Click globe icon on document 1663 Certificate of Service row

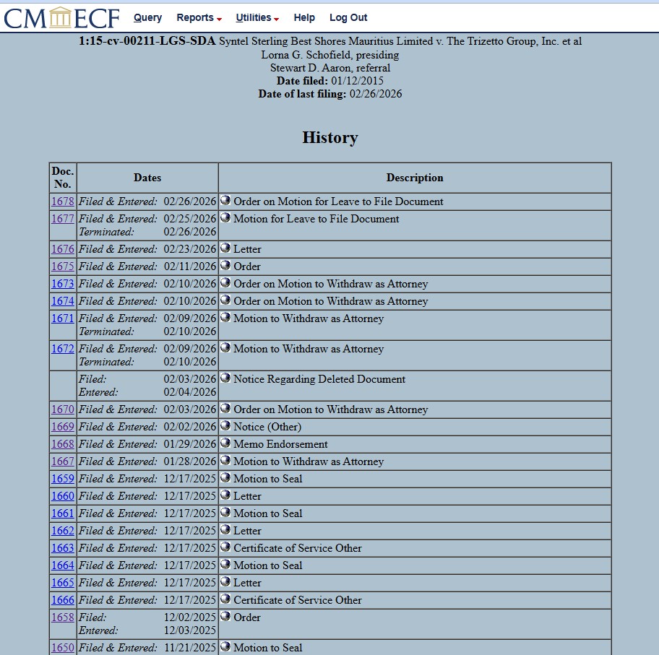point(225,547)
